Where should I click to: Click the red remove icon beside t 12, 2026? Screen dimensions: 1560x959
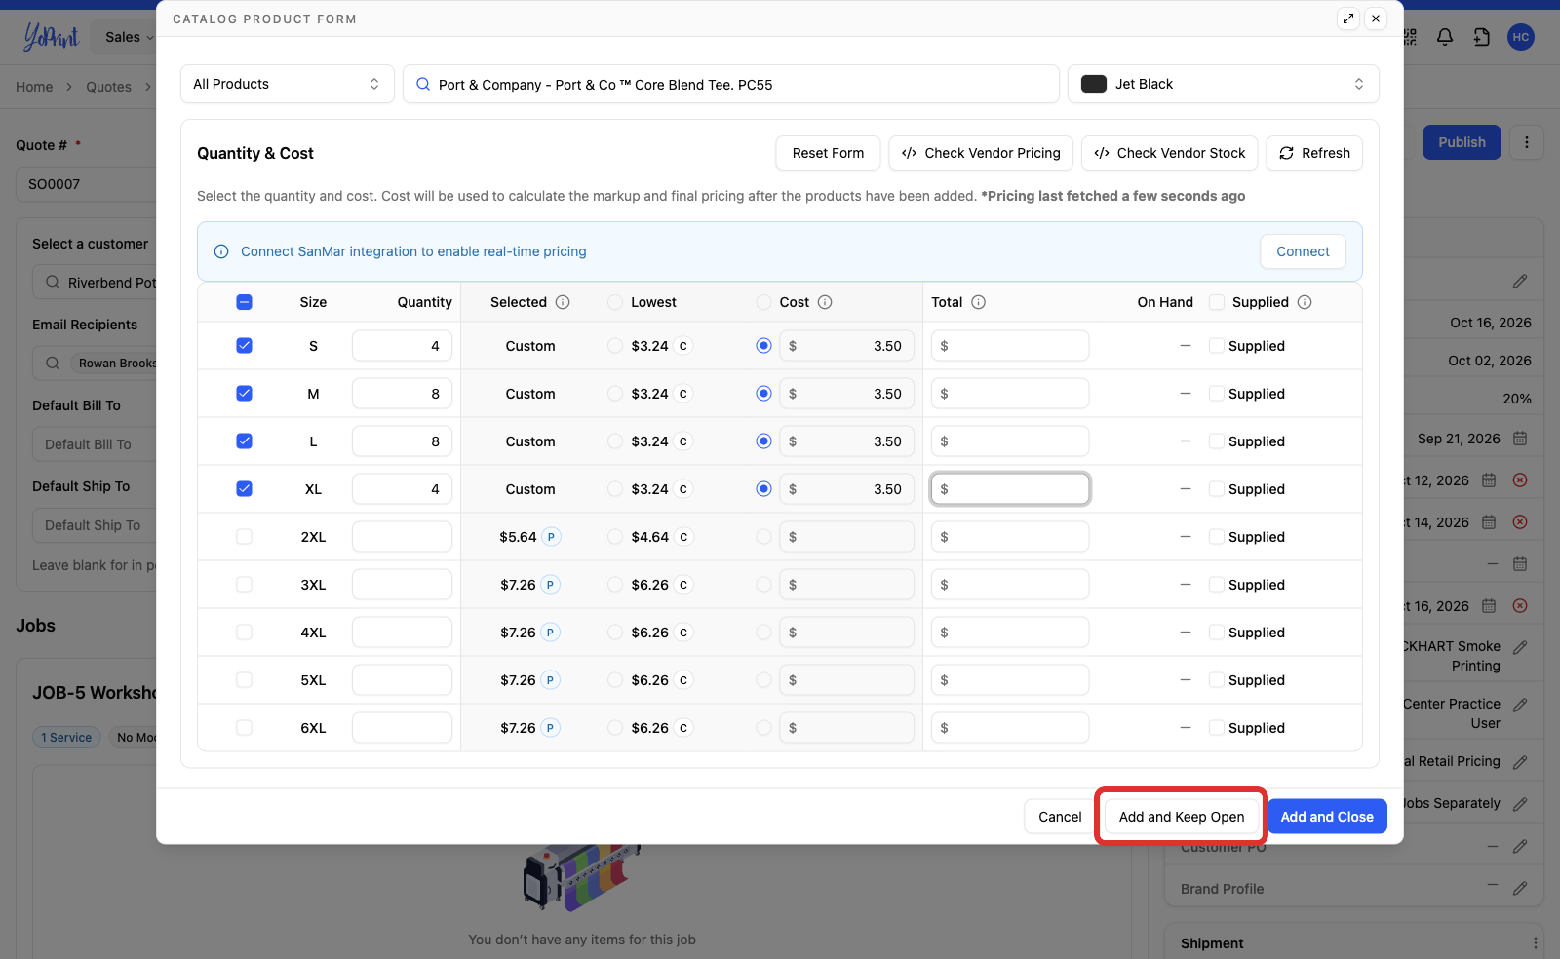point(1520,480)
